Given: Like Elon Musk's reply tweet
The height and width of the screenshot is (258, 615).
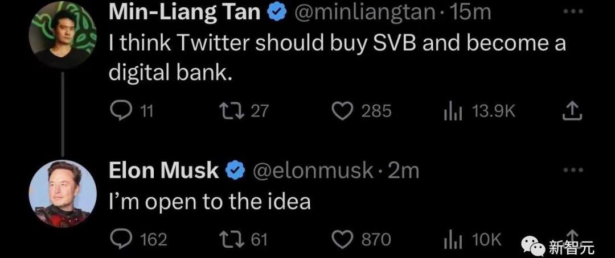Looking at the screenshot, I should coord(342,240).
